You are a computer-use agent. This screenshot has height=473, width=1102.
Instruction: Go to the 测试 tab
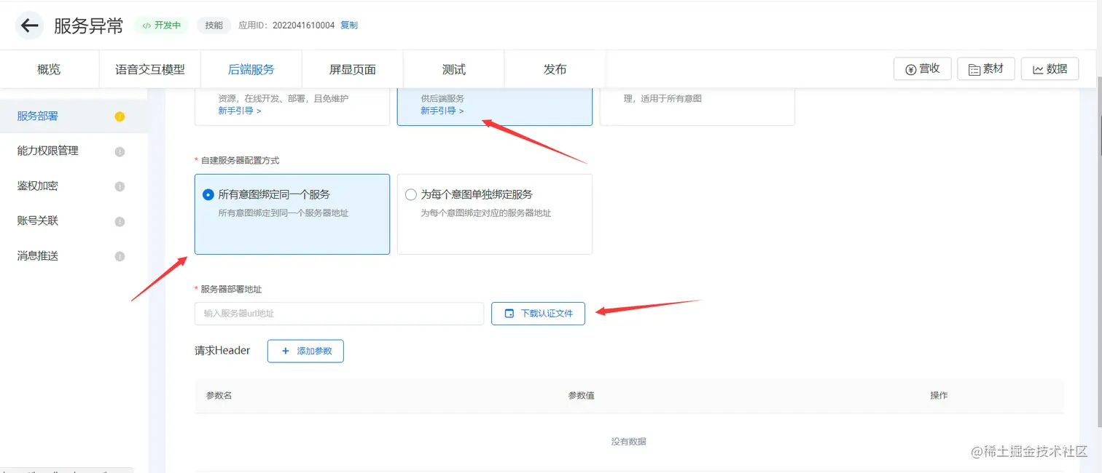pyautogui.click(x=453, y=69)
